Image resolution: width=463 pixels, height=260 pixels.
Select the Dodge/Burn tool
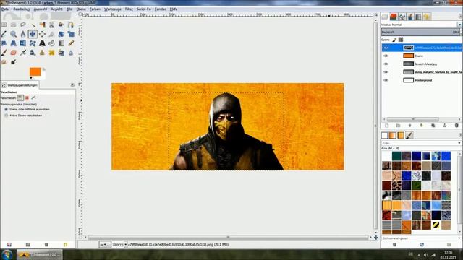(x=13, y=62)
